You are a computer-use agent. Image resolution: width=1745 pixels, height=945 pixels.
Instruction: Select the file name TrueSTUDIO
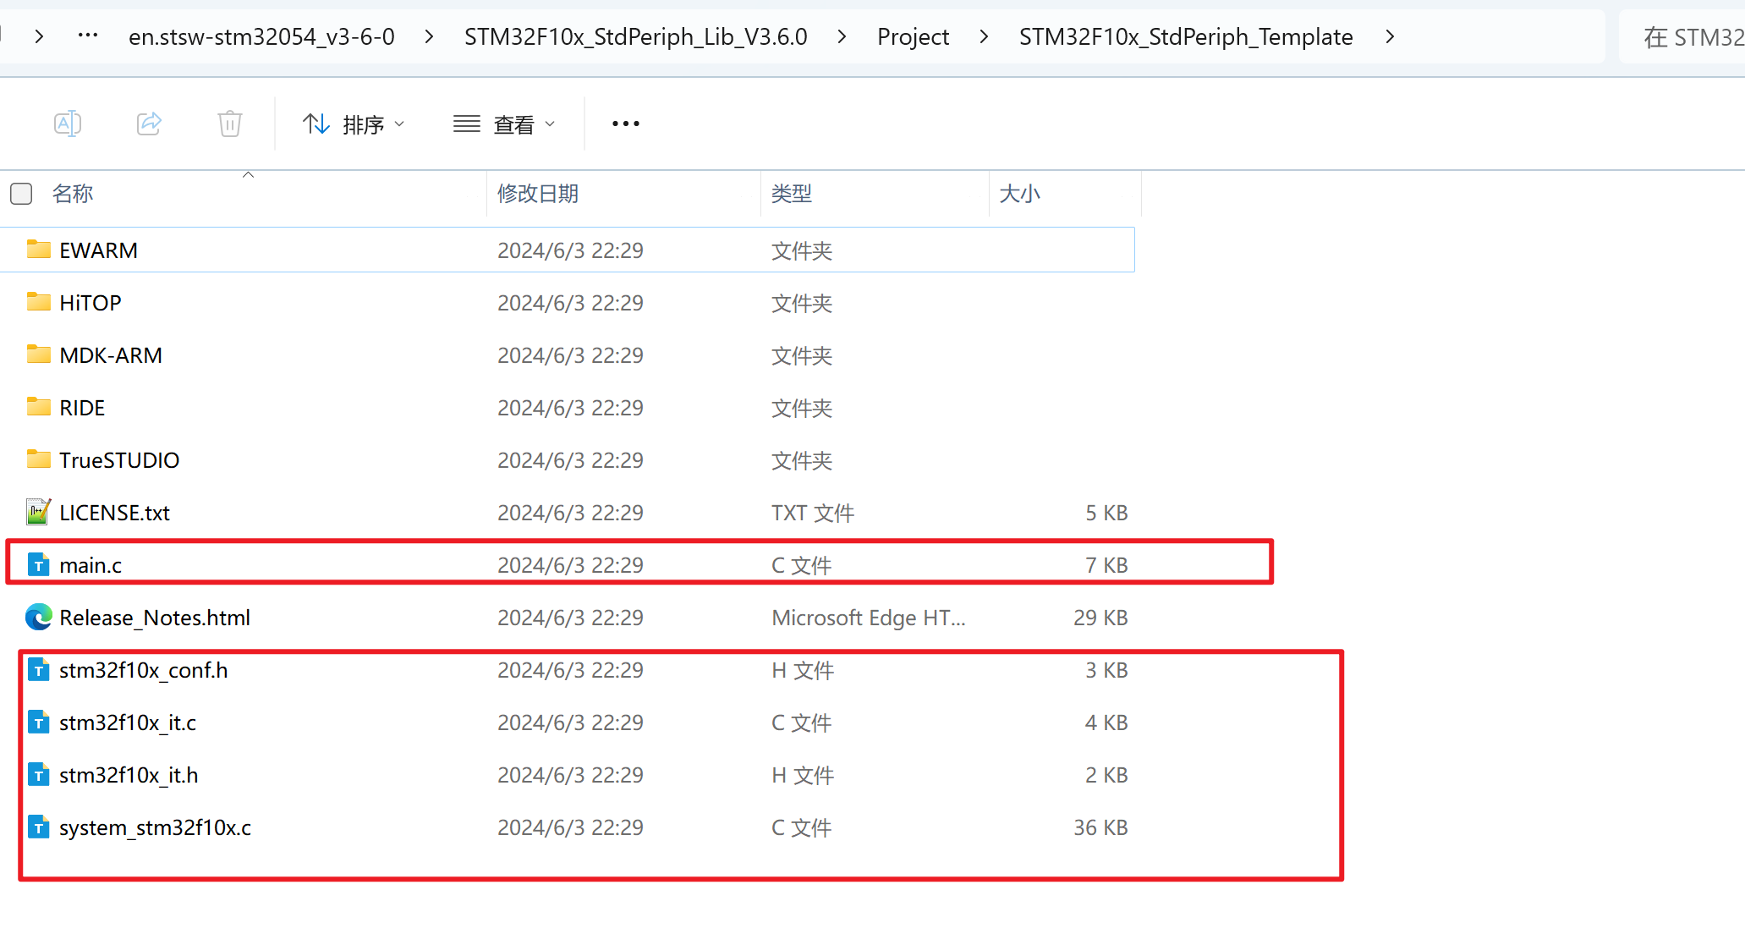[x=119, y=460]
